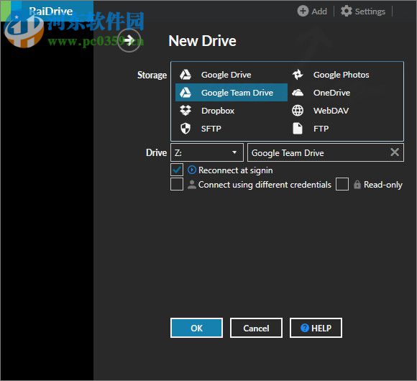Pick the WebDAV globe icon

pos(298,110)
